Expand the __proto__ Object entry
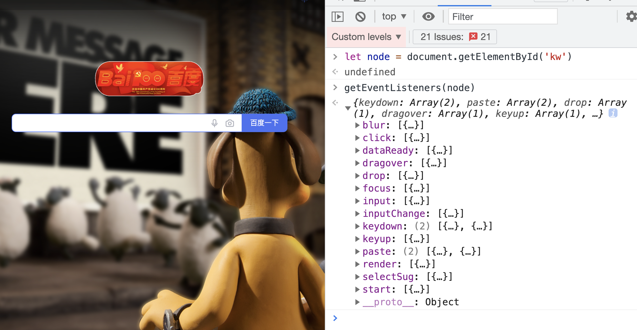 (357, 302)
